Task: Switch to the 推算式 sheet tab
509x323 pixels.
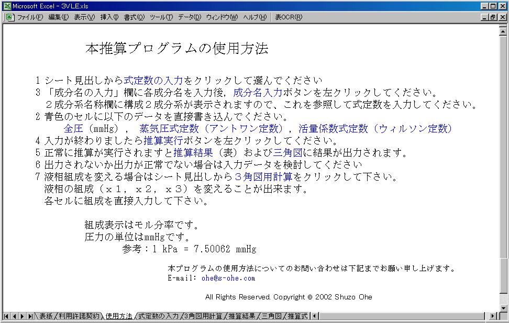Action: point(297,316)
